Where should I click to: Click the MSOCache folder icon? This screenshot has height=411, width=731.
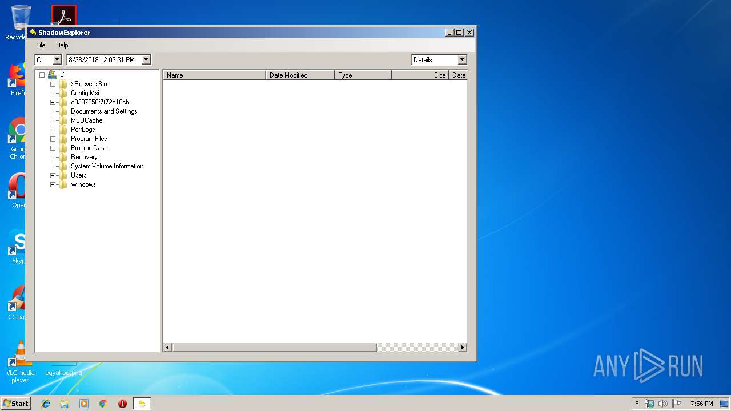pyautogui.click(x=63, y=120)
